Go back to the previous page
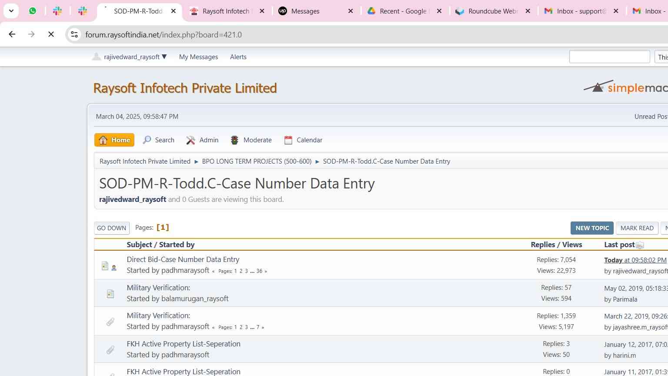 [12, 34]
